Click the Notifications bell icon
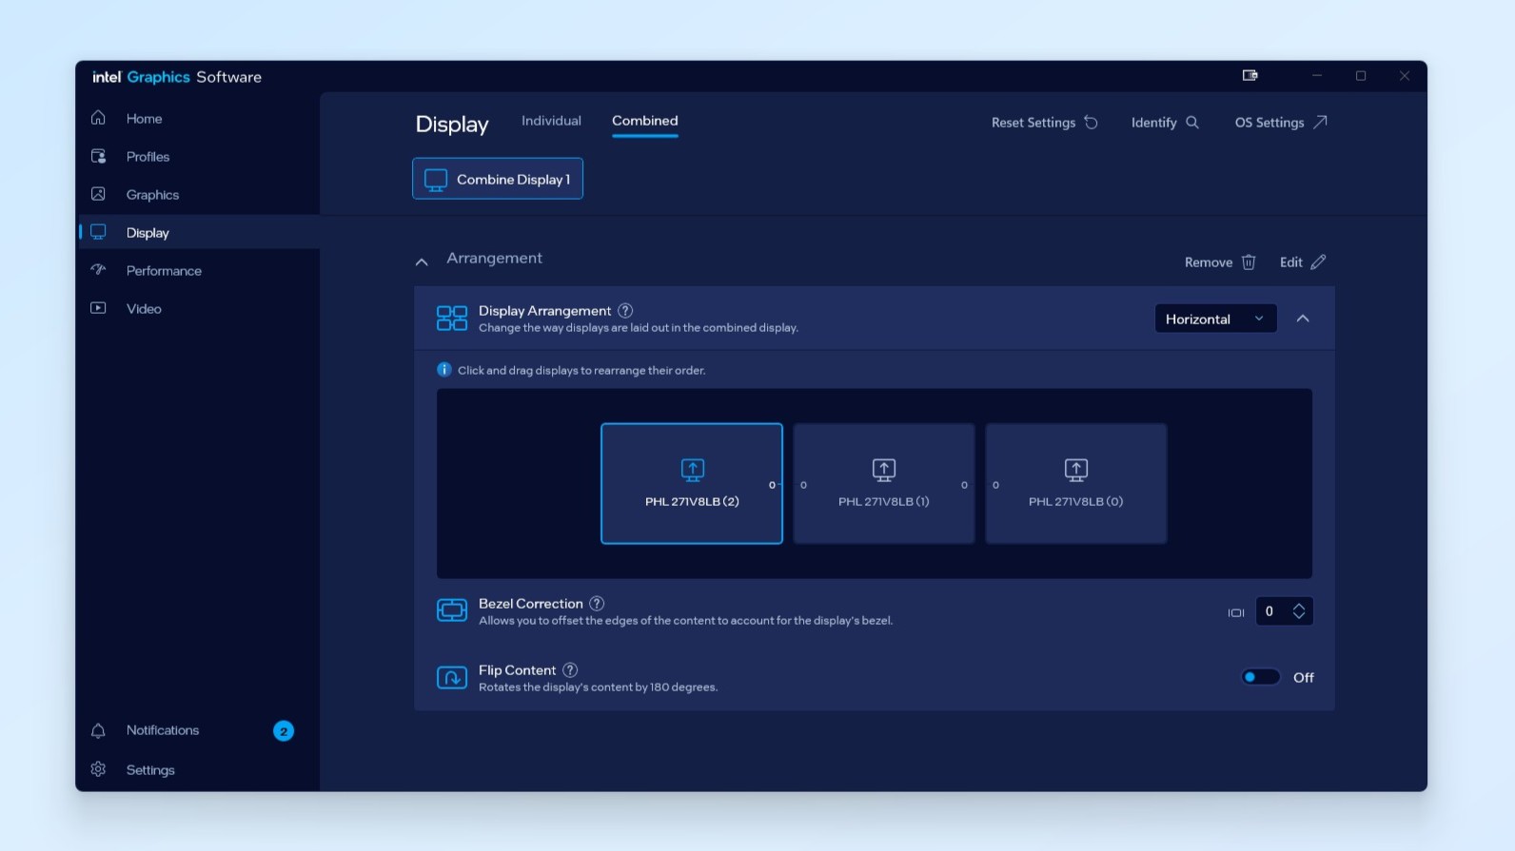The image size is (1515, 851). [98, 730]
